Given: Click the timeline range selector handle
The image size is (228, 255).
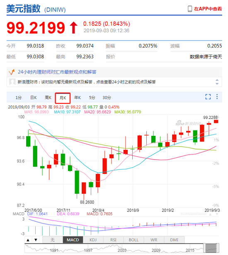Looking at the screenshot, I should pos(211,248).
